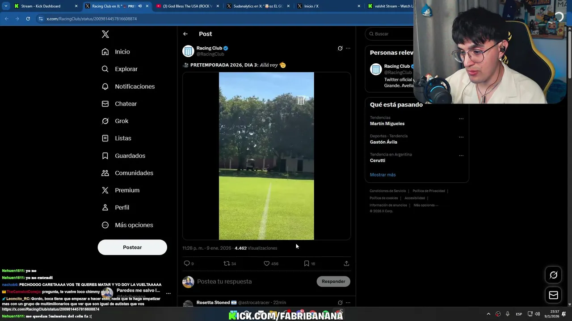Open three-dot menu on Racing Club post
Image resolution: width=572 pixels, height=321 pixels.
pos(348,48)
